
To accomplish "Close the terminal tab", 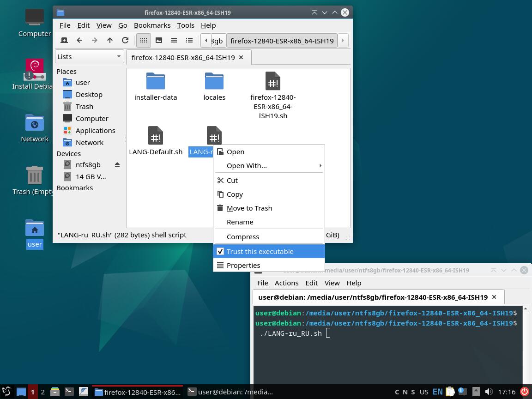I will [494, 297].
